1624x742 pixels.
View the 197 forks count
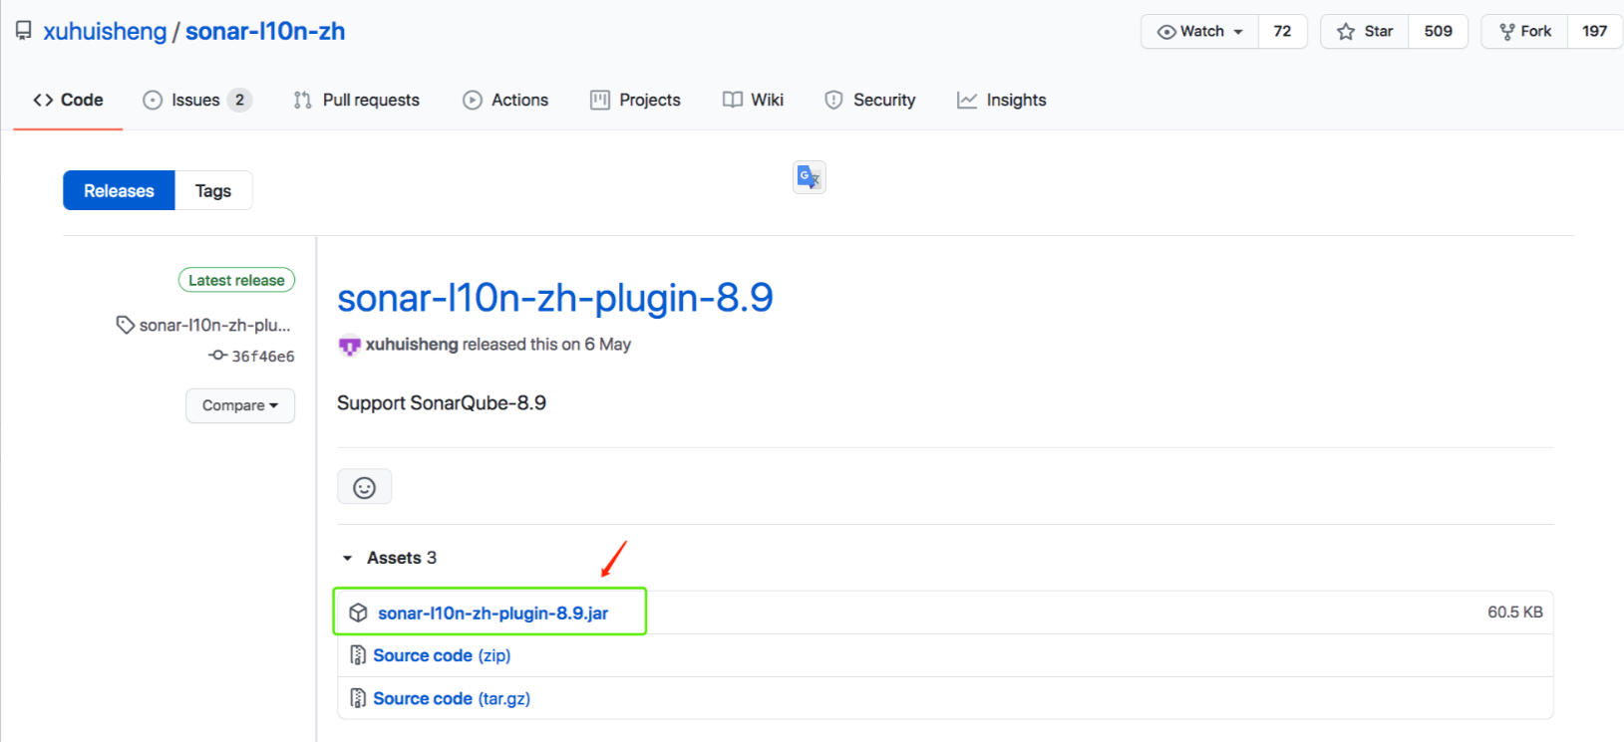pyautogui.click(x=1594, y=31)
